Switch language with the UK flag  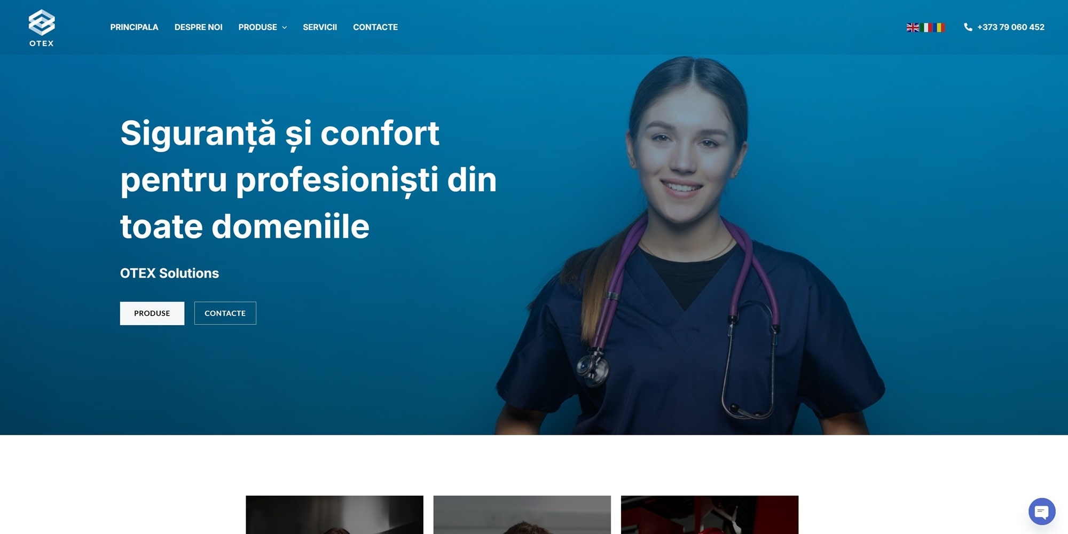point(913,27)
